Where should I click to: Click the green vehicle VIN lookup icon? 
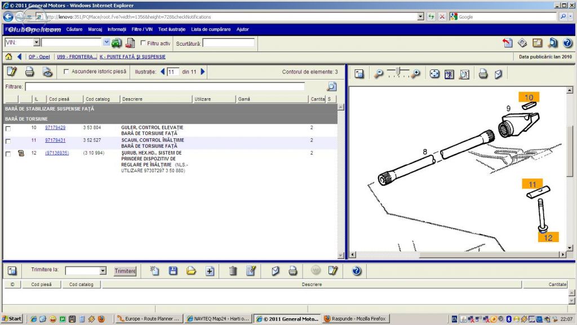pyautogui.click(x=116, y=43)
